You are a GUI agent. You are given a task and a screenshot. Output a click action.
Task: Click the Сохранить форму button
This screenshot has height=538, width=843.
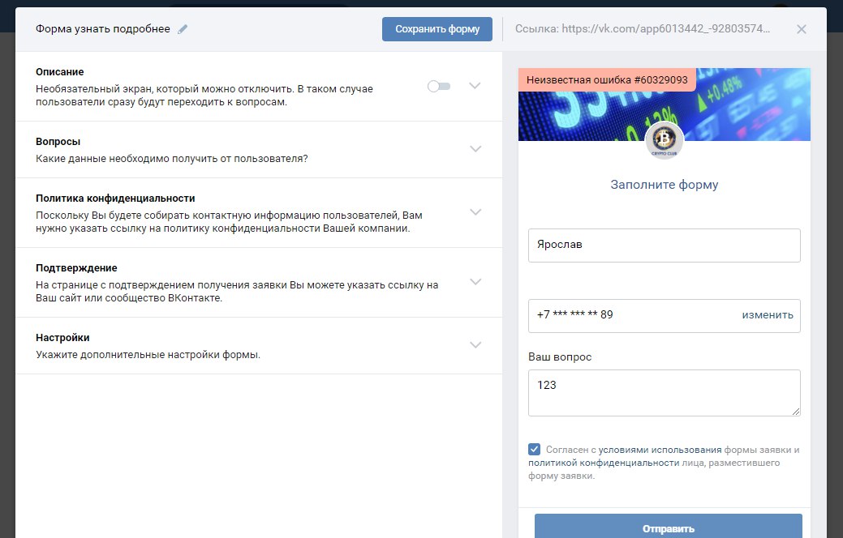pyautogui.click(x=437, y=29)
